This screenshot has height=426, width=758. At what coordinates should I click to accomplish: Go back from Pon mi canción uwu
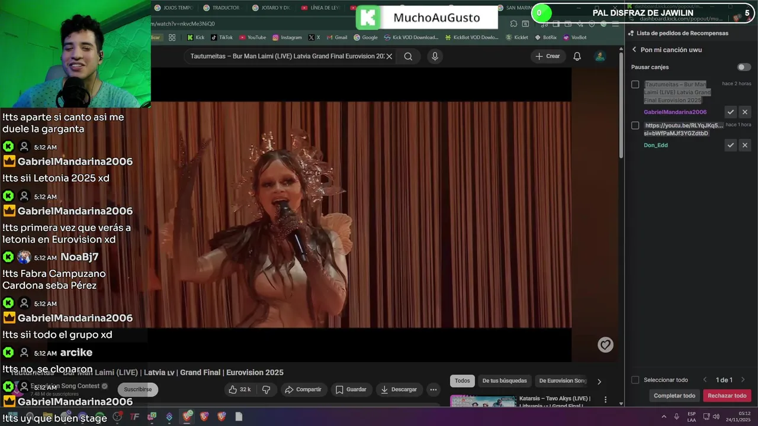point(634,50)
